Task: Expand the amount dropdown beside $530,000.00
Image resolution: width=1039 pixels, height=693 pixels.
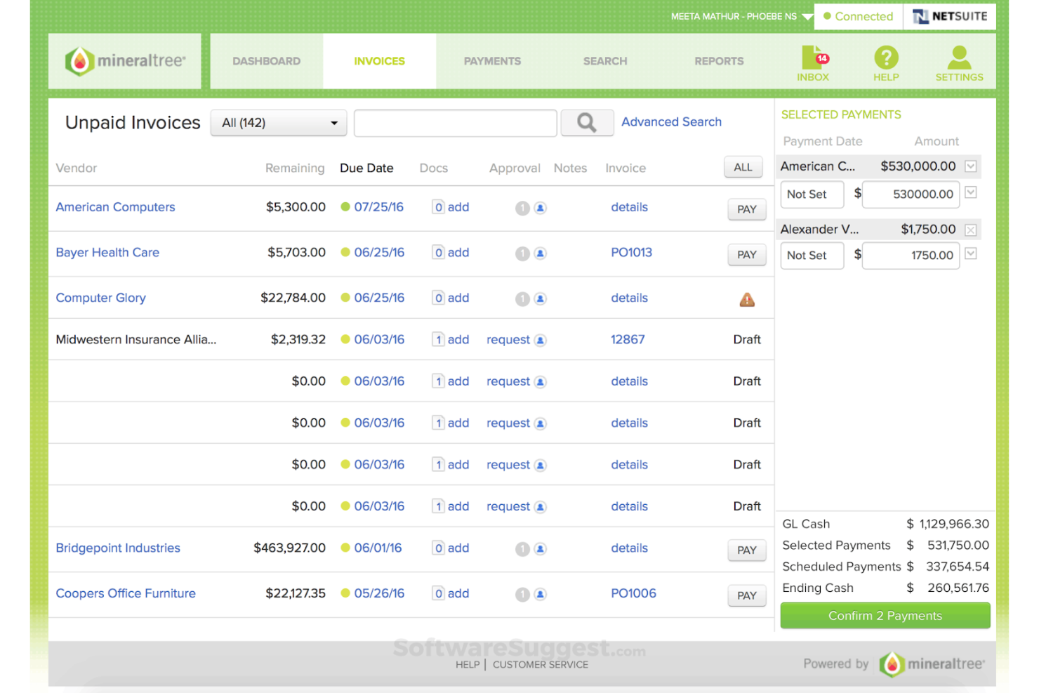Action: [x=970, y=166]
